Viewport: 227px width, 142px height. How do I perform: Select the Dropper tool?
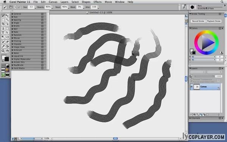pyautogui.click(x=3, y=46)
